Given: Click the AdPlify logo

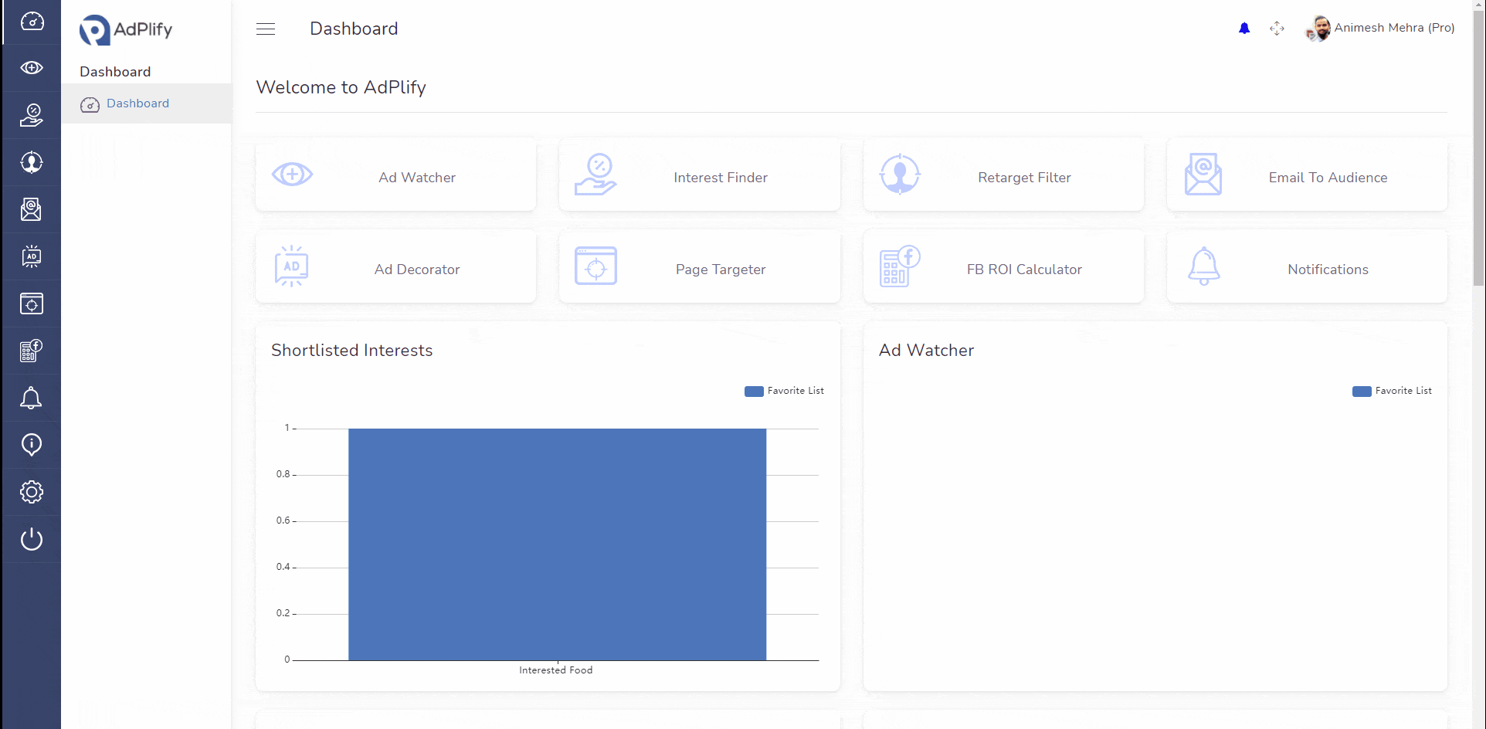Looking at the screenshot, I should (126, 30).
